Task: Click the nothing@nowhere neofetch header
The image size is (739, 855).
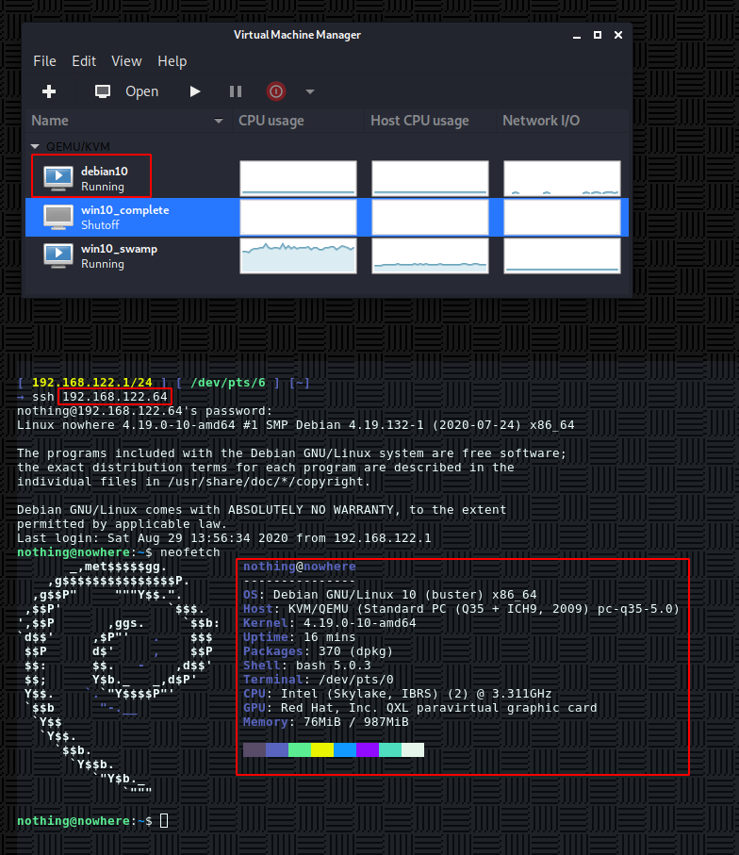Action: point(300,567)
